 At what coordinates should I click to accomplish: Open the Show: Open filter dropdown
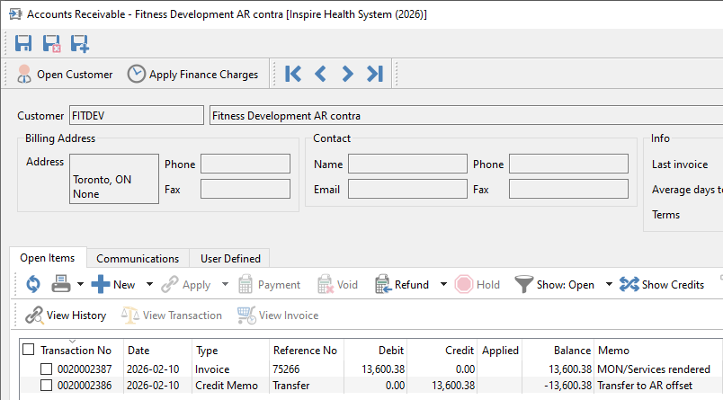(x=609, y=284)
